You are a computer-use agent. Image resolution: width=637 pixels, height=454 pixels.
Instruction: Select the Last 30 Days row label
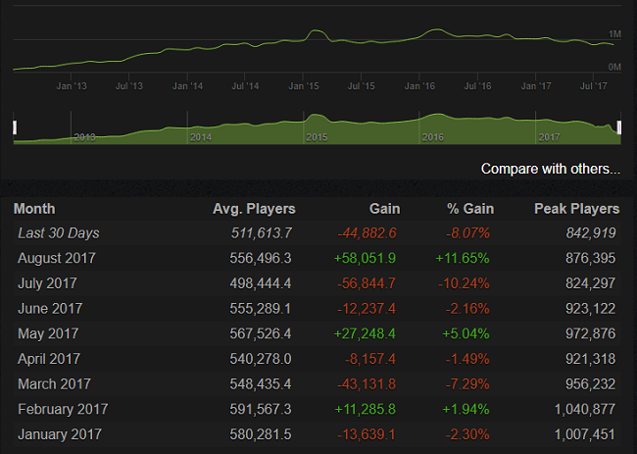[x=59, y=233]
